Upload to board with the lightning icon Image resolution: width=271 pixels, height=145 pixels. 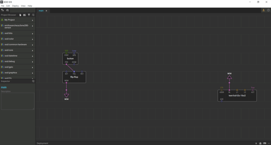[256, 143]
